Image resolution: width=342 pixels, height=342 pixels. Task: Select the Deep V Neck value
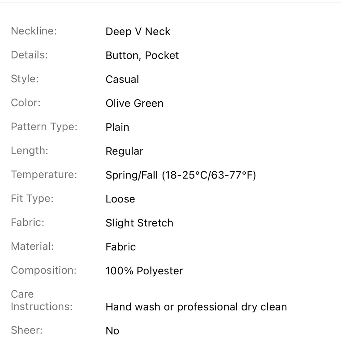138,31
